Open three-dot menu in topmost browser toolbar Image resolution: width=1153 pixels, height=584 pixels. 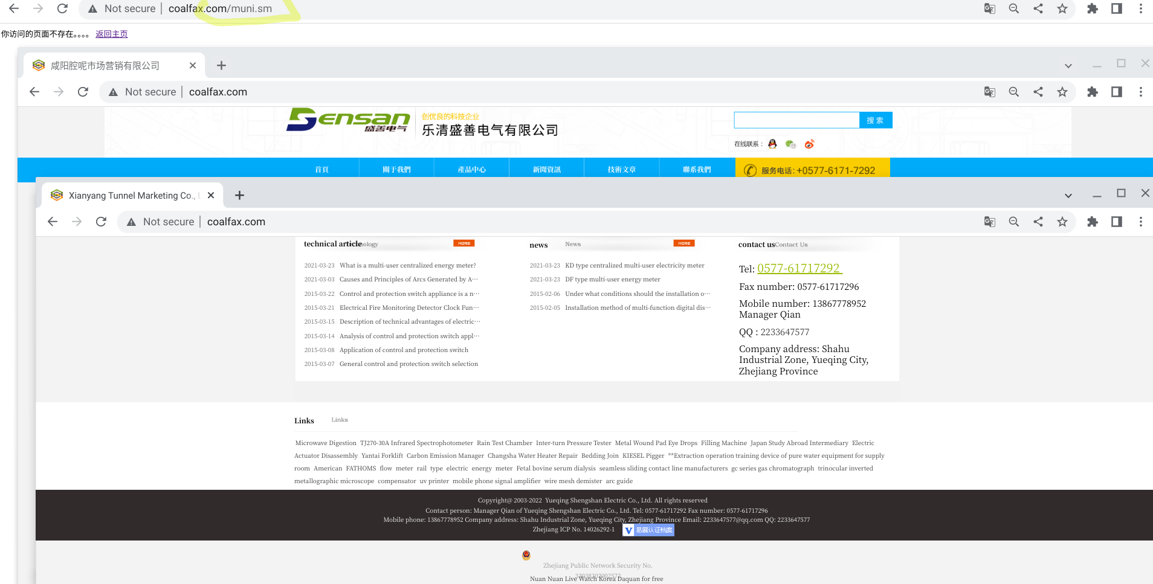(x=1141, y=8)
